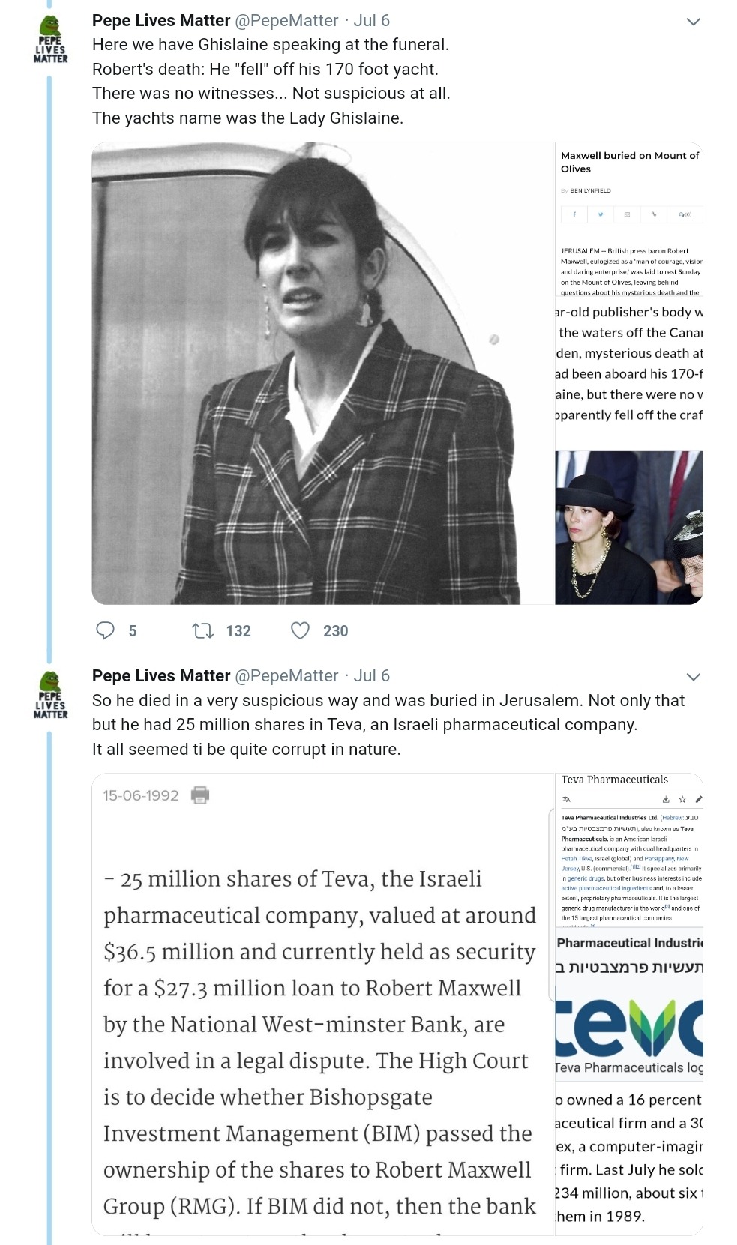Click the star icon in Teva Wikipedia screenshot

pos(682,799)
